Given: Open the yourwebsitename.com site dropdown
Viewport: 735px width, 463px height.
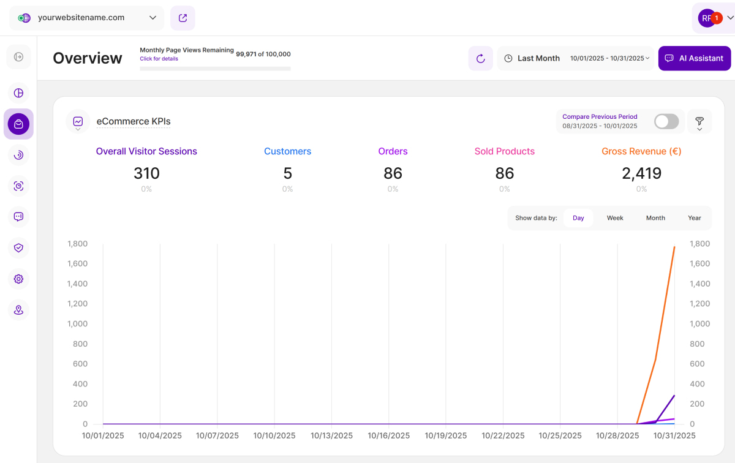Looking at the screenshot, I should click(x=86, y=18).
